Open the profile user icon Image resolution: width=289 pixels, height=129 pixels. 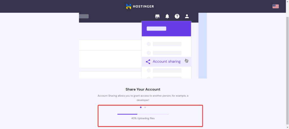187,16
